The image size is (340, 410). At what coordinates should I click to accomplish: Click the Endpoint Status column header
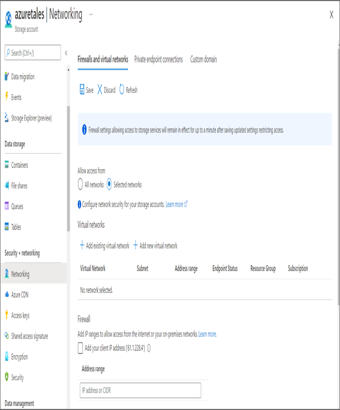[x=225, y=269]
